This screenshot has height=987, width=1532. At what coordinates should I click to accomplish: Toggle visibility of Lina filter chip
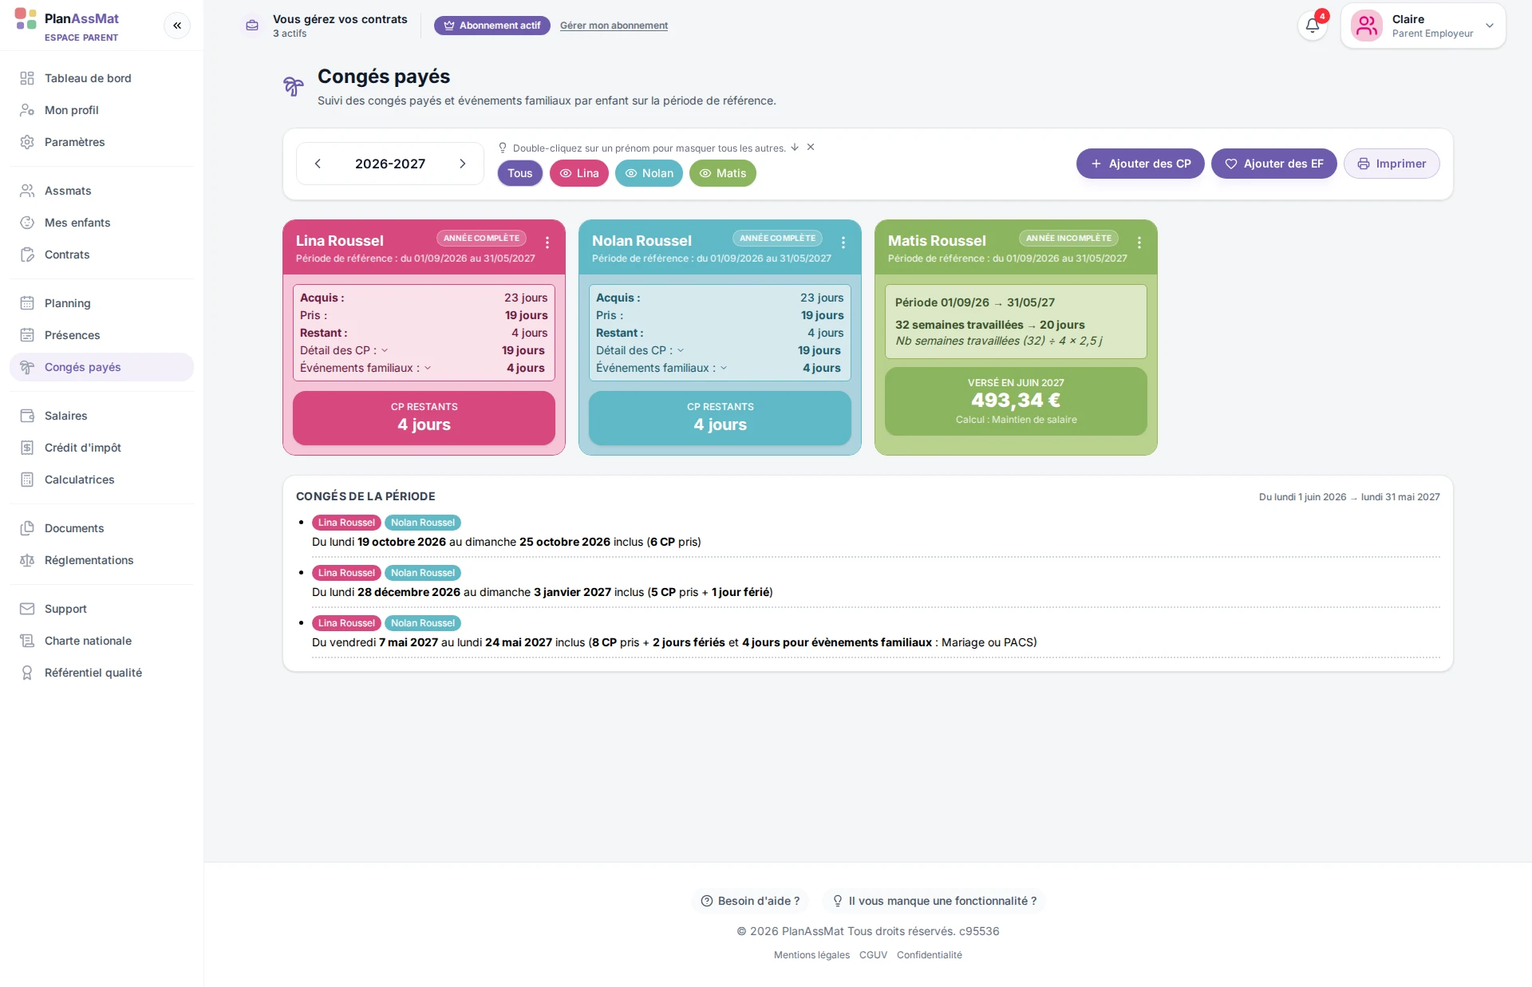(x=579, y=173)
